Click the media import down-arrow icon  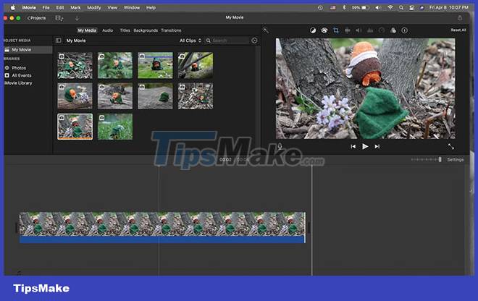[x=77, y=18]
